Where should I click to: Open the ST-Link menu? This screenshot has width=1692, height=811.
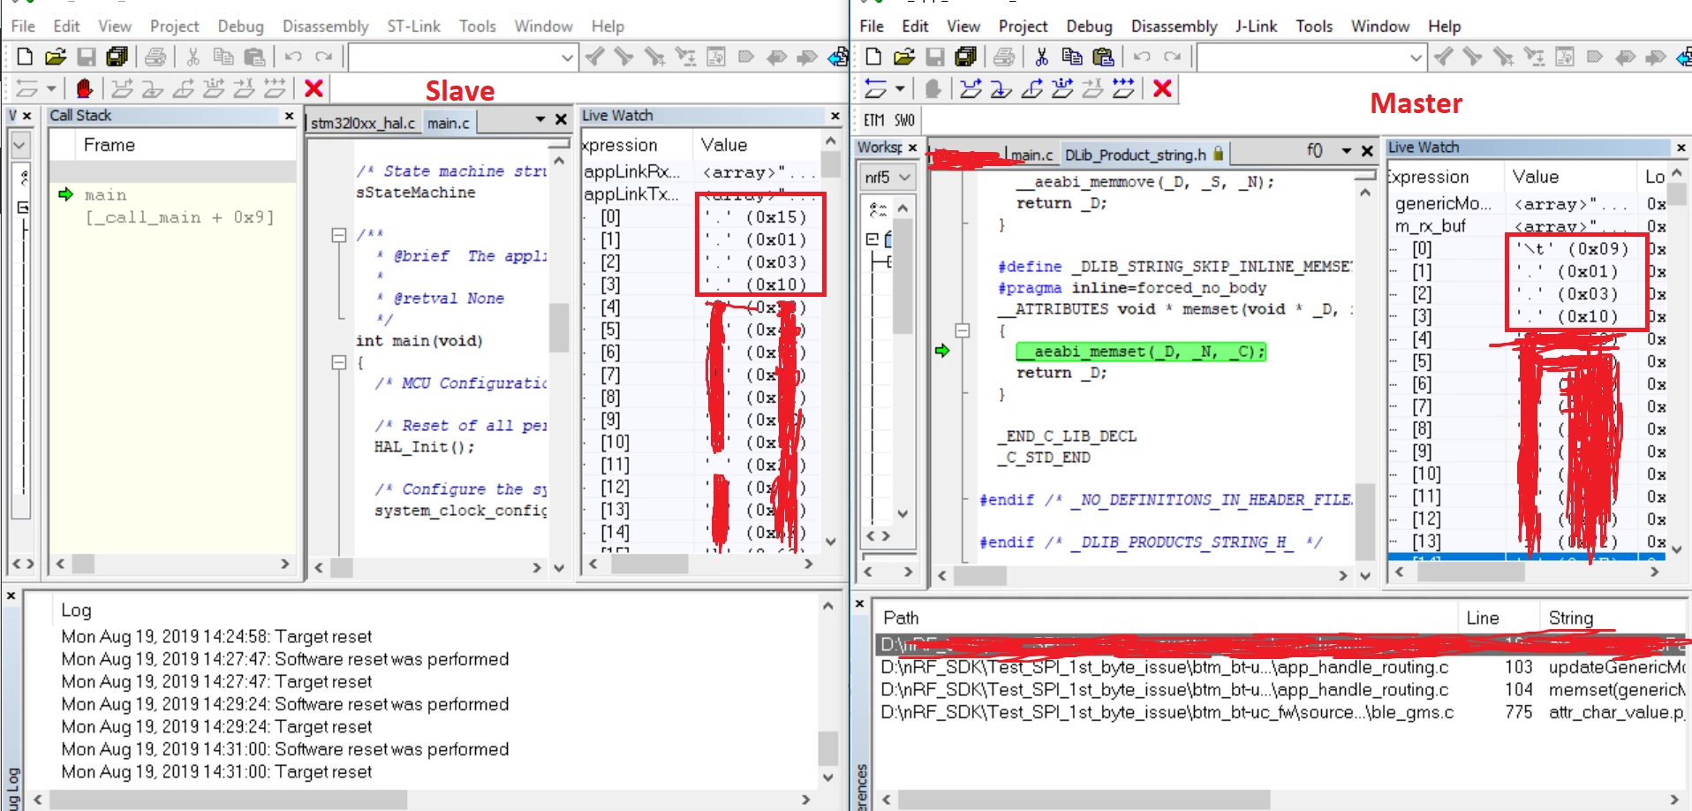click(413, 27)
